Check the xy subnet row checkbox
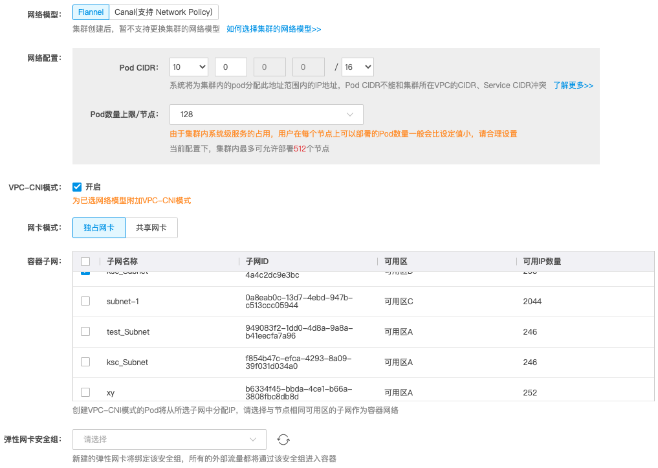The height and width of the screenshot is (468, 658). (85, 392)
